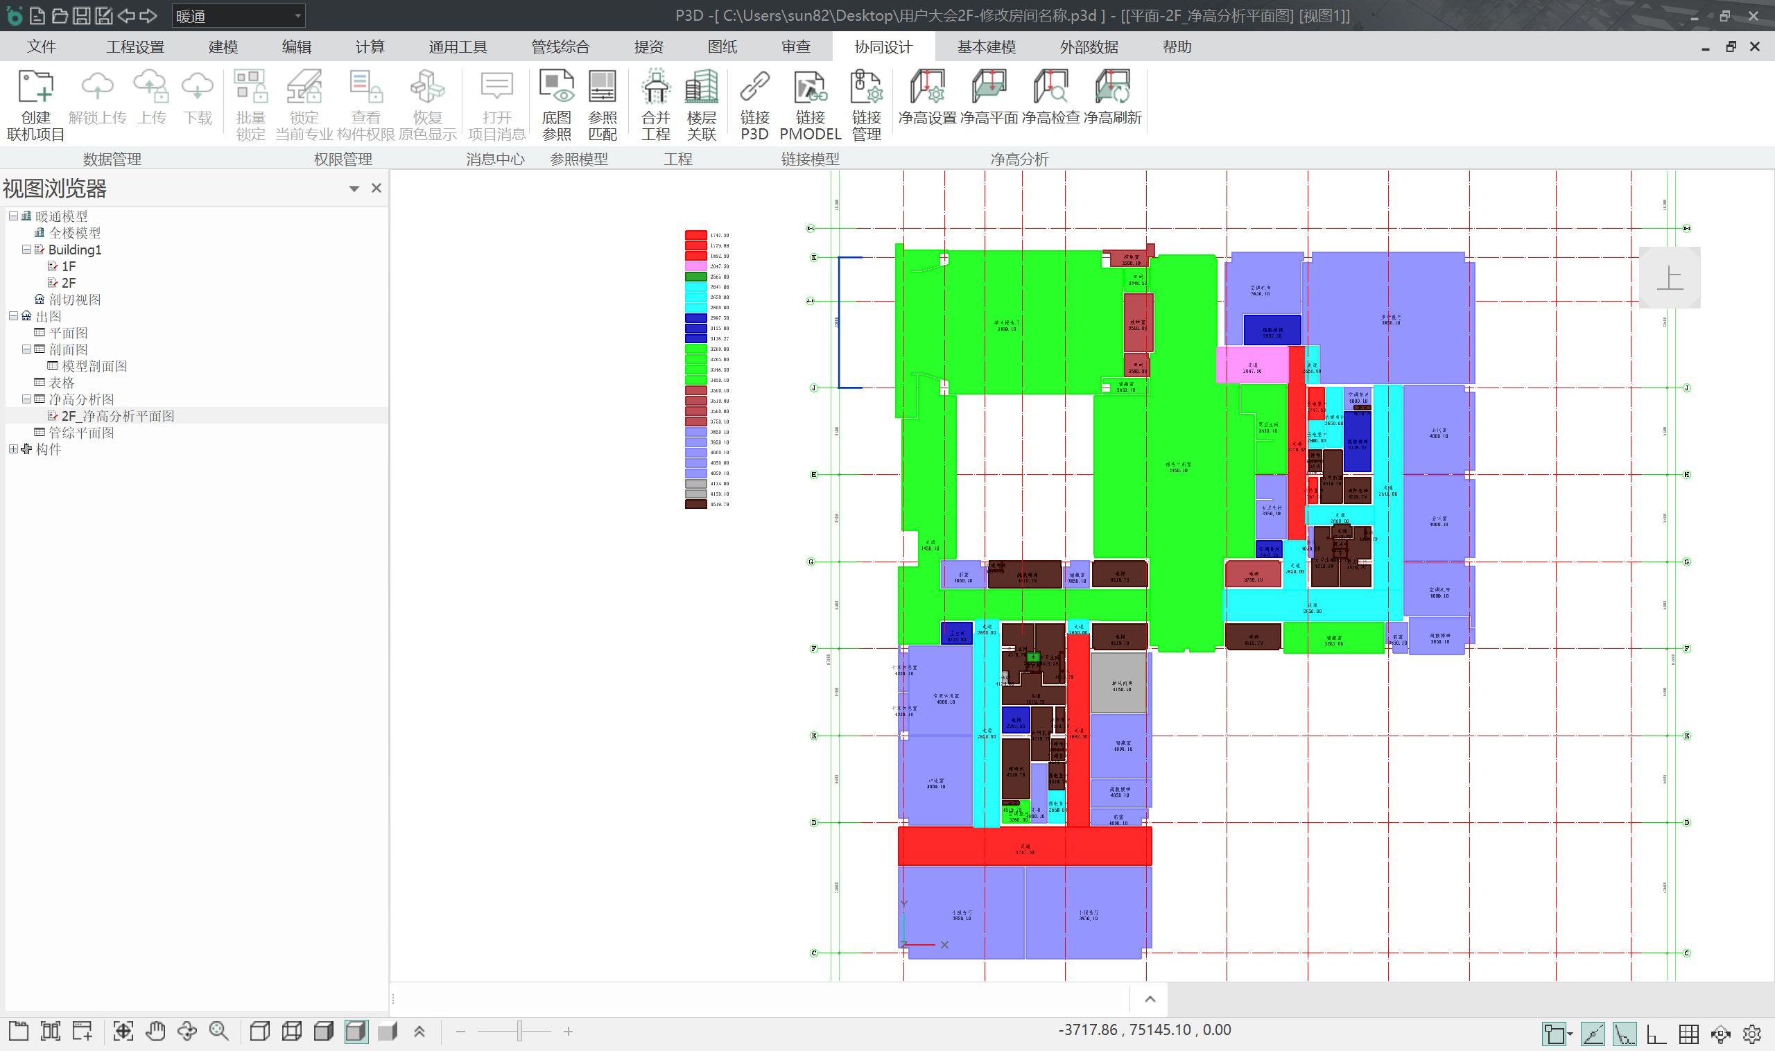The width and height of the screenshot is (1775, 1051).
Task: Toggle the polar tracking snap icon
Action: (1625, 1034)
